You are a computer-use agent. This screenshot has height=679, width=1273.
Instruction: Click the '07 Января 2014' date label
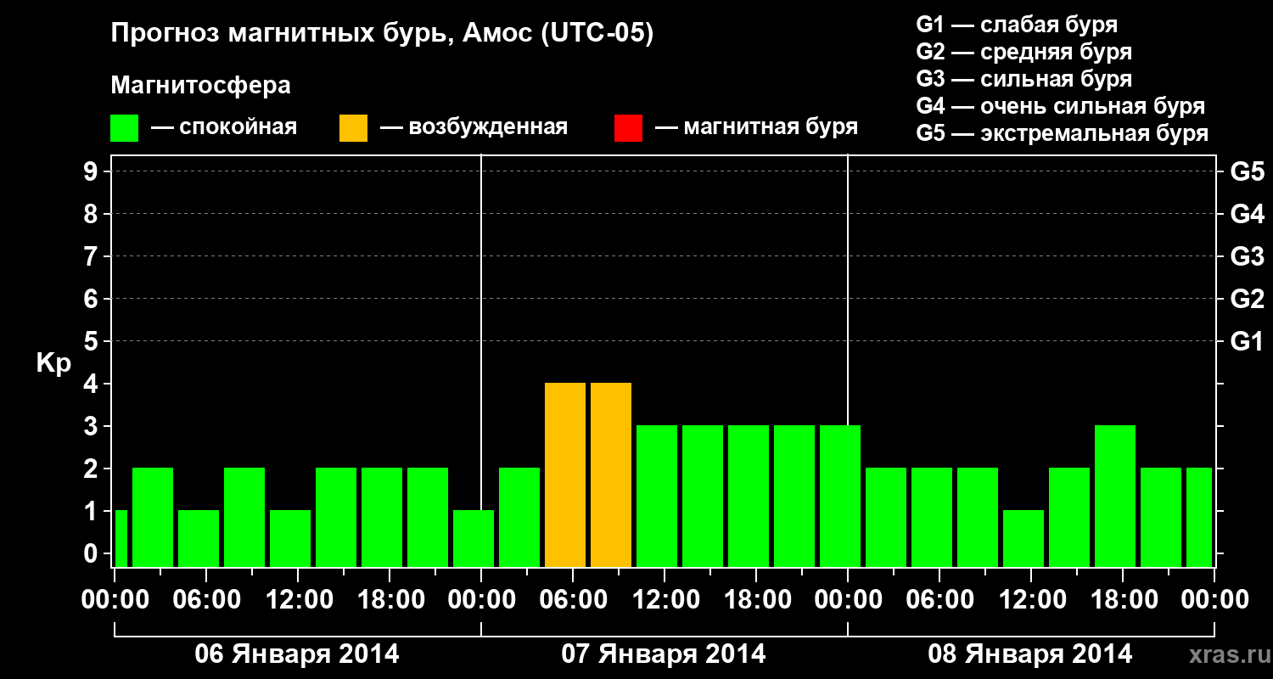click(x=664, y=654)
